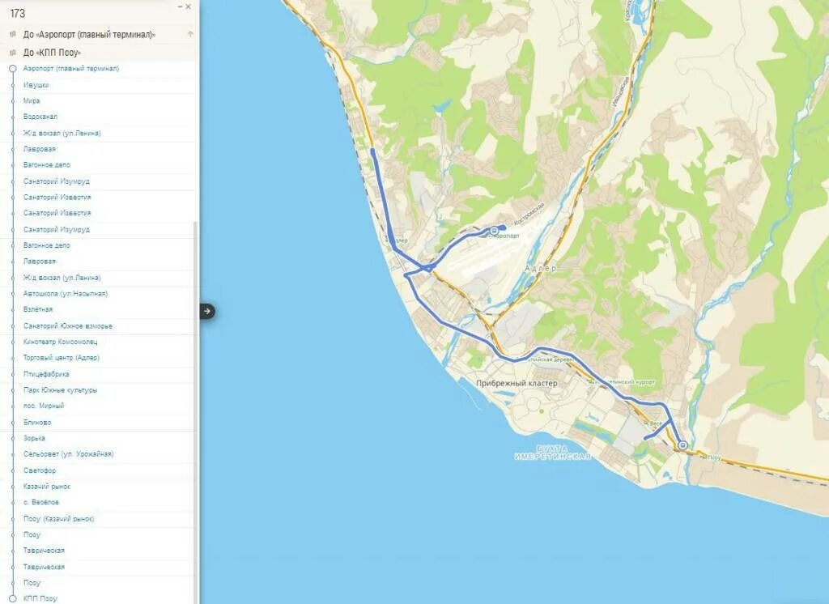Select stop Псоу (Казачий рынок)

click(58, 519)
